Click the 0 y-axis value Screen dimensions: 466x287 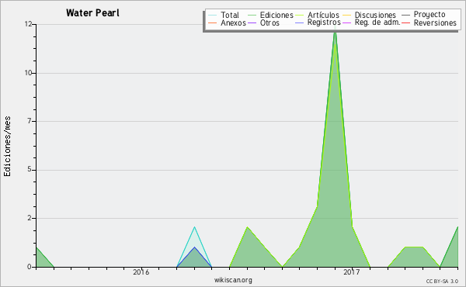pos(30,267)
